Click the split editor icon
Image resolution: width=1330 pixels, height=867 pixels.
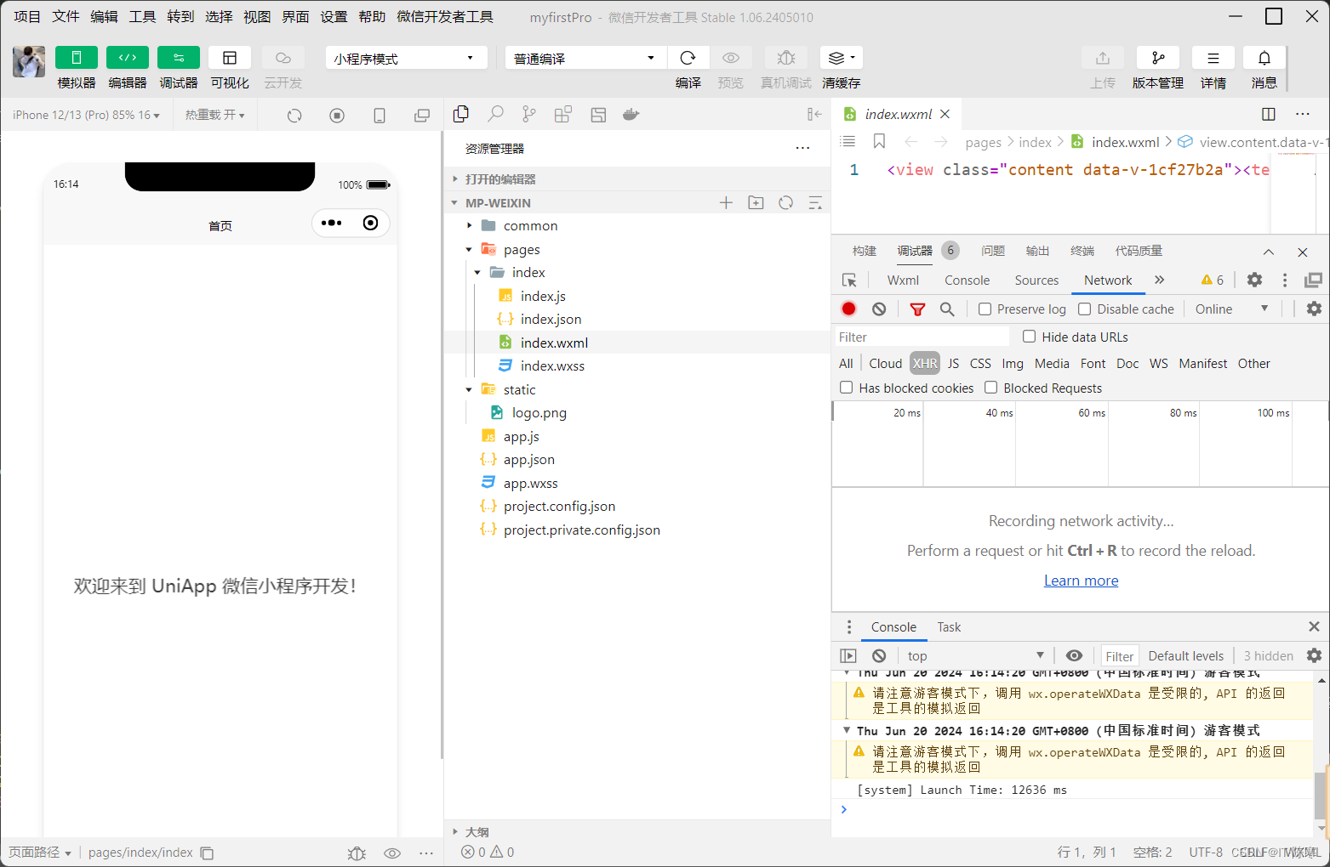1269,114
